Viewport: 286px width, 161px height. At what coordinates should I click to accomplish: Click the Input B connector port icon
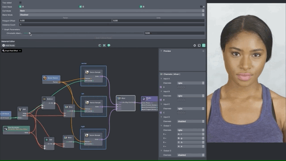click(x=160, y=100)
